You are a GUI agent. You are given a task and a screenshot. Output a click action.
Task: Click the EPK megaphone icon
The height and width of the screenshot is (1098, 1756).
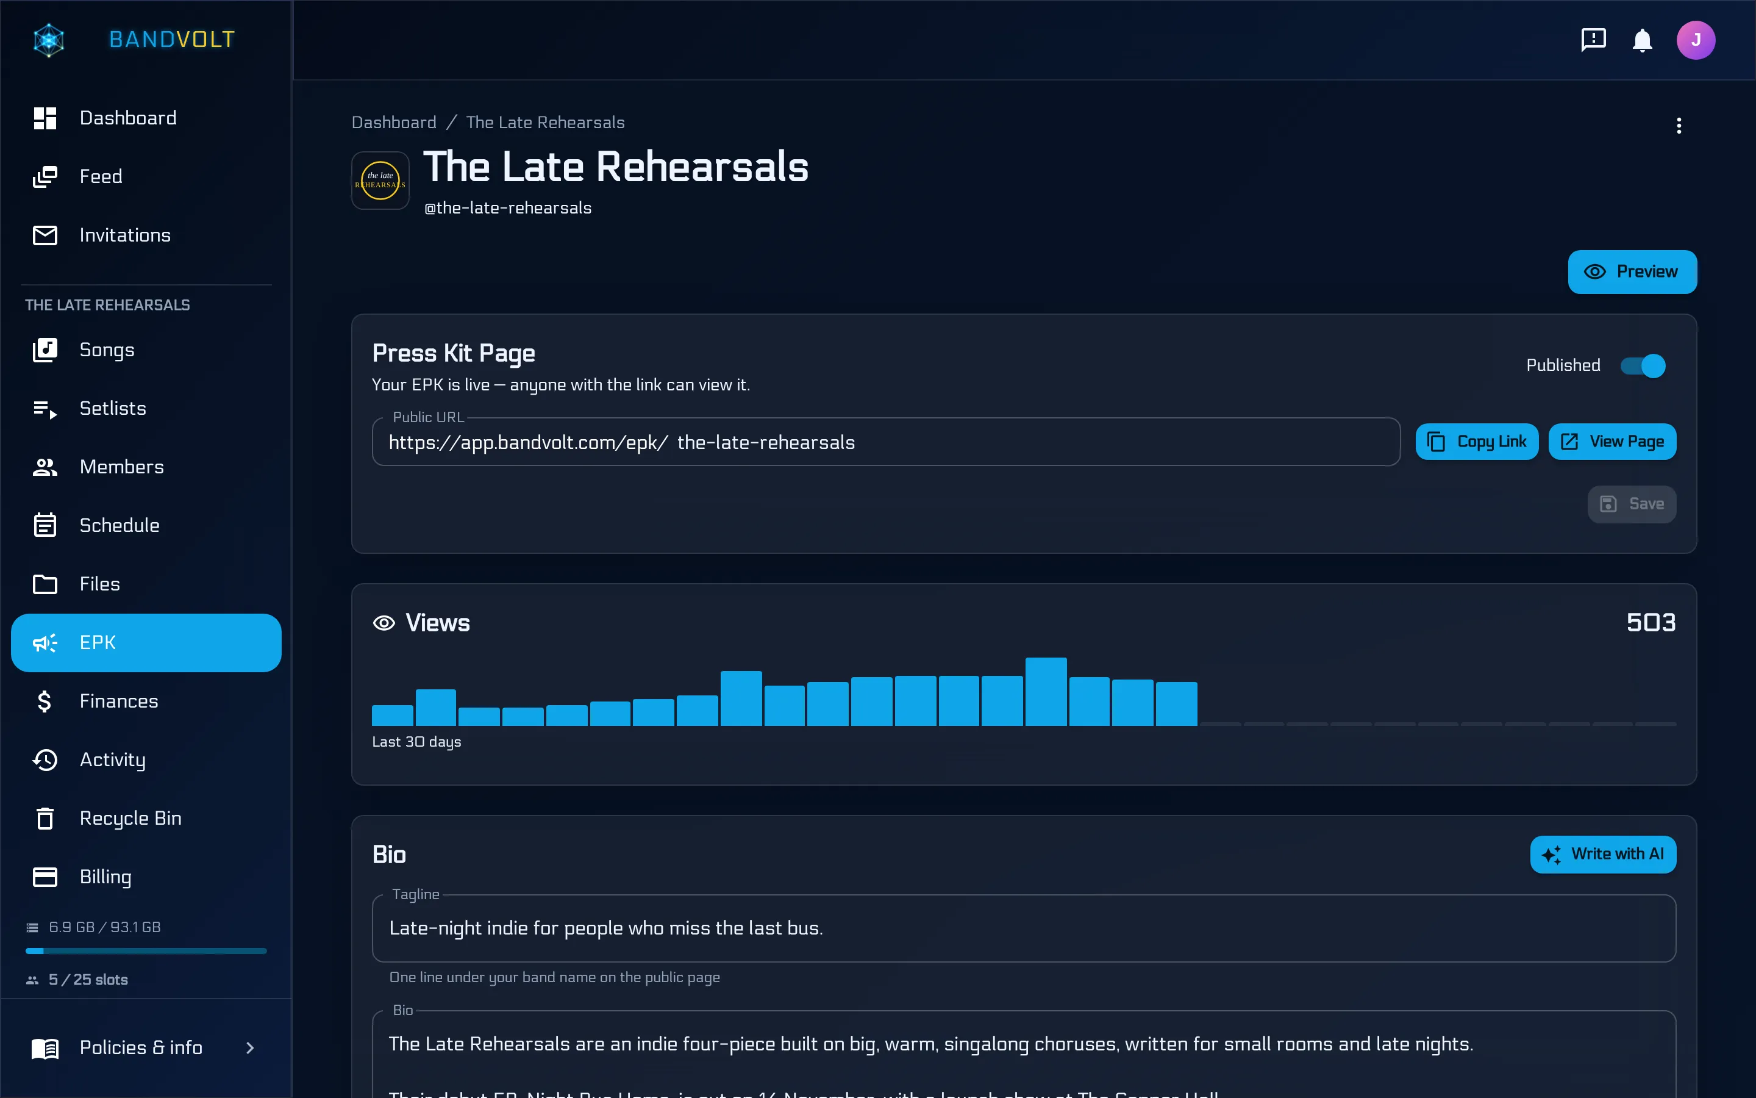coord(45,643)
